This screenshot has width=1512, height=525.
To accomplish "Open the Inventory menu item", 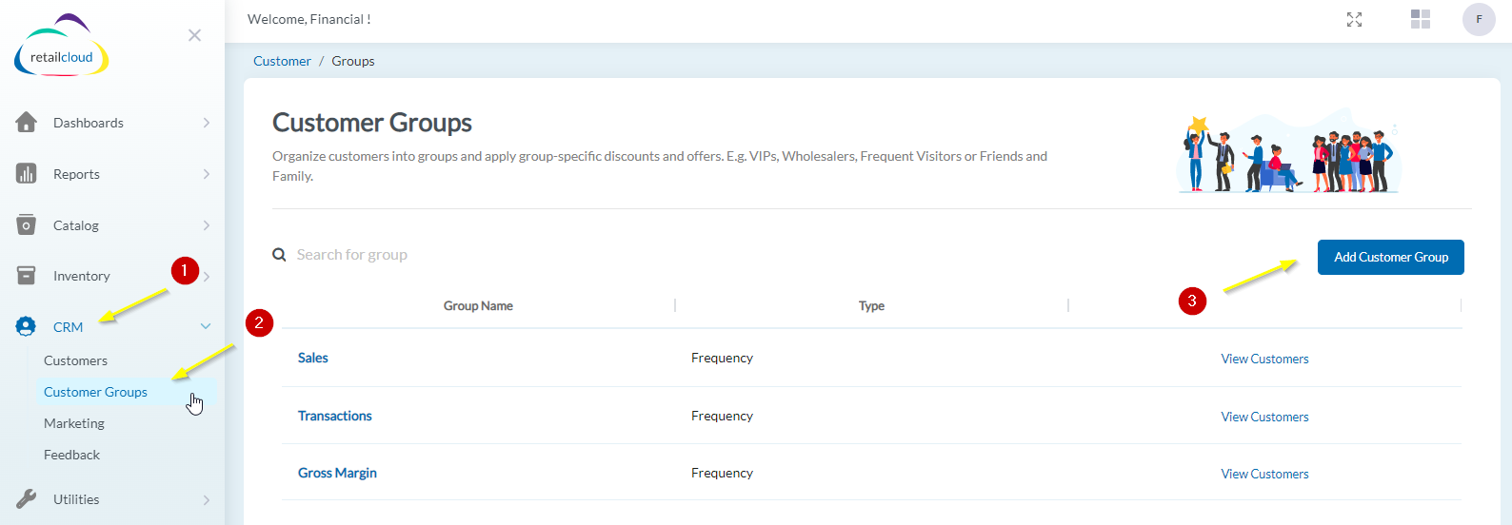I will coord(82,276).
